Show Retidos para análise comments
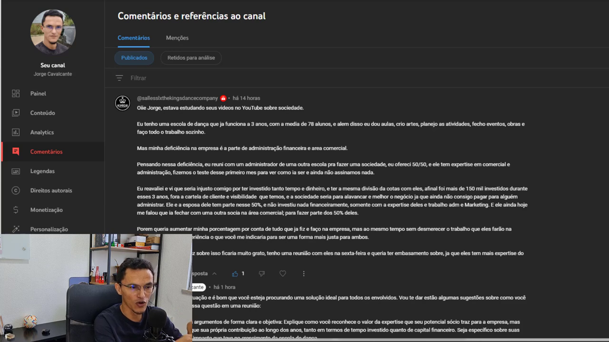The height and width of the screenshot is (342, 609). [x=191, y=58]
